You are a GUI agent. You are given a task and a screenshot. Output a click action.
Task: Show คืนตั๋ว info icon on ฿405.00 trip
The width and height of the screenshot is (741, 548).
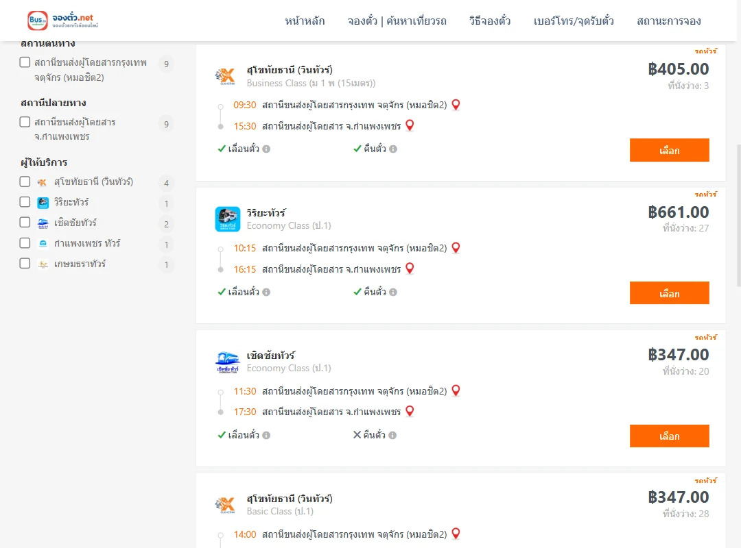click(x=393, y=149)
